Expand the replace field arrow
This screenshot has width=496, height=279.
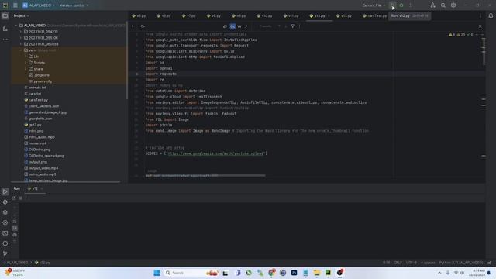[x=133, y=26]
